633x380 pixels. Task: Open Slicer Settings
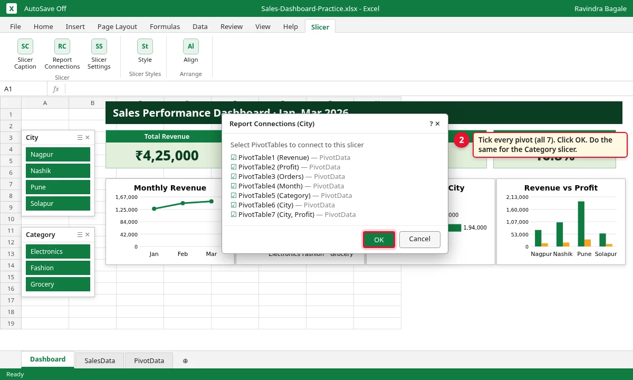[x=99, y=54]
